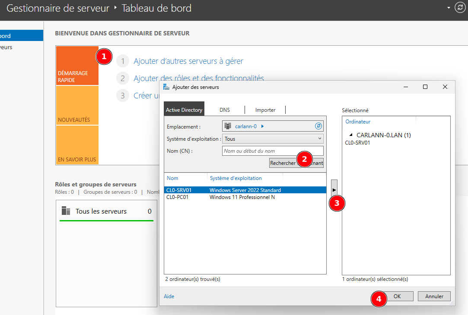Click in the Nom (CN) input field
The width and height of the screenshot is (468, 315).
[x=273, y=151]
